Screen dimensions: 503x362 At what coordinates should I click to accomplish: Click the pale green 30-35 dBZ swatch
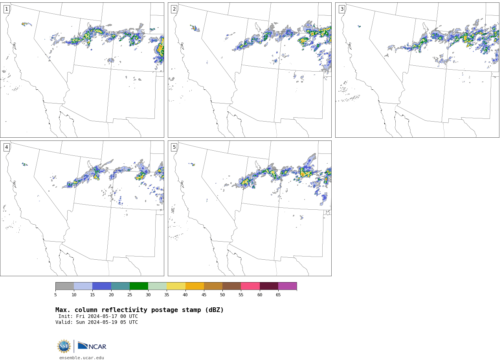pos(158,286)
